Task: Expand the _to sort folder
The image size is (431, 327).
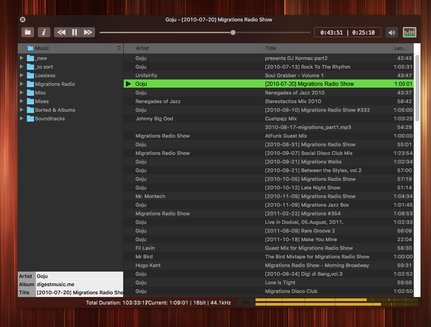Action: click(21, 67)
